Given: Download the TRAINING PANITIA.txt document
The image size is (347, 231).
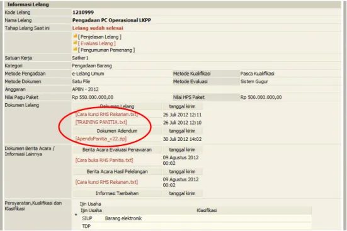Looking at the screenshot, I should click(101, 122).
